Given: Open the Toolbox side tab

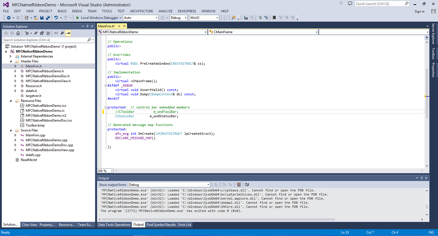Looking at the screenshot, I should (433, 54).
